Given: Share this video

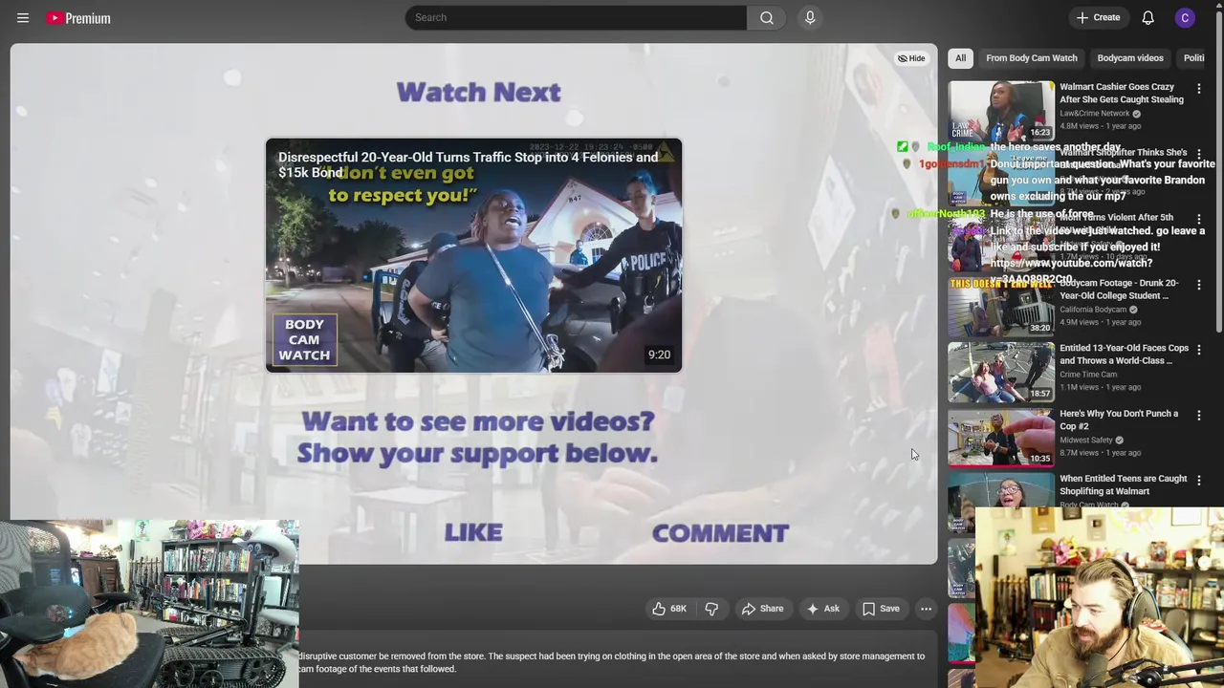Looking at the screenshot, I should (762, 609).
